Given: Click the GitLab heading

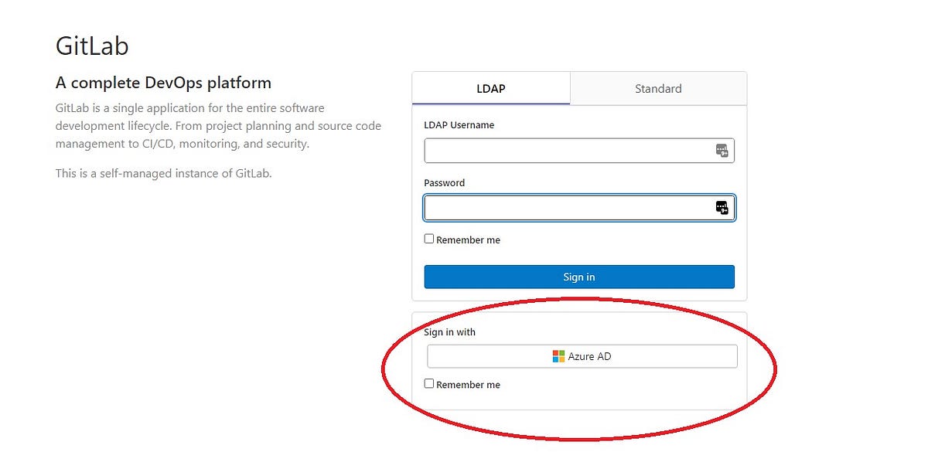Looking at the screenshot, I should point(91,46).
